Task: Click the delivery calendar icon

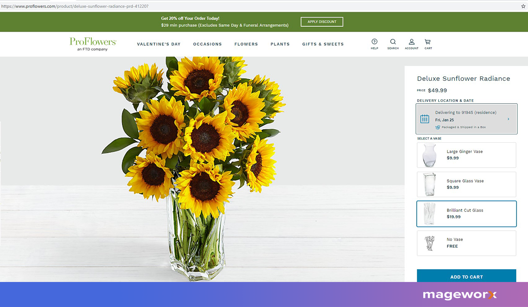Action: (424, 119)
